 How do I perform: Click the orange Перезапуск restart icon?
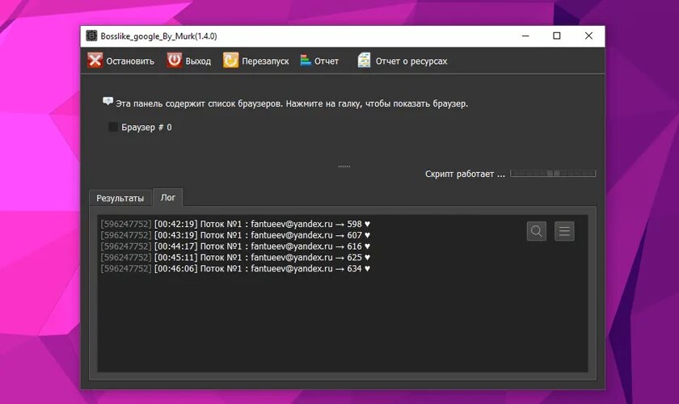[230, 60]
